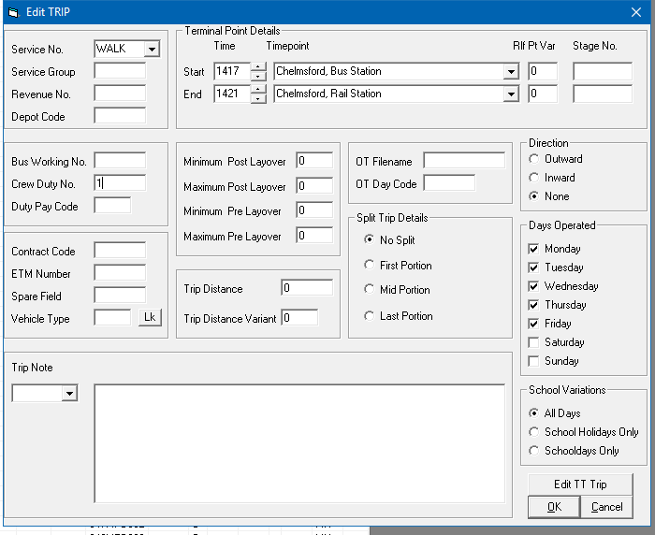
Task: Cancel the trip edit dialog
Action: [606, 506]
